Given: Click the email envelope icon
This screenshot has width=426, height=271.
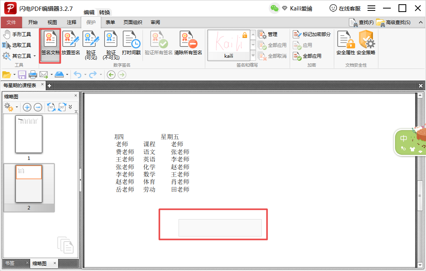Looking at the screenshot, I should [43, 75].
